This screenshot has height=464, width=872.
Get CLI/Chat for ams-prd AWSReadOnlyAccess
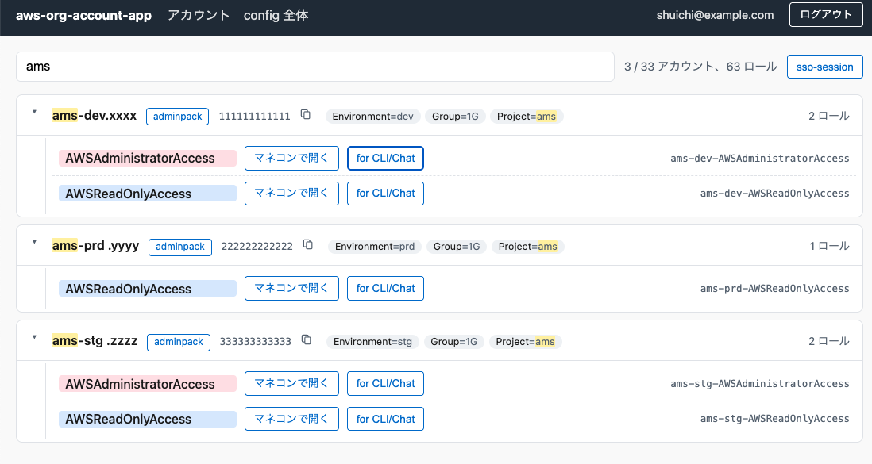coord(385,289)
